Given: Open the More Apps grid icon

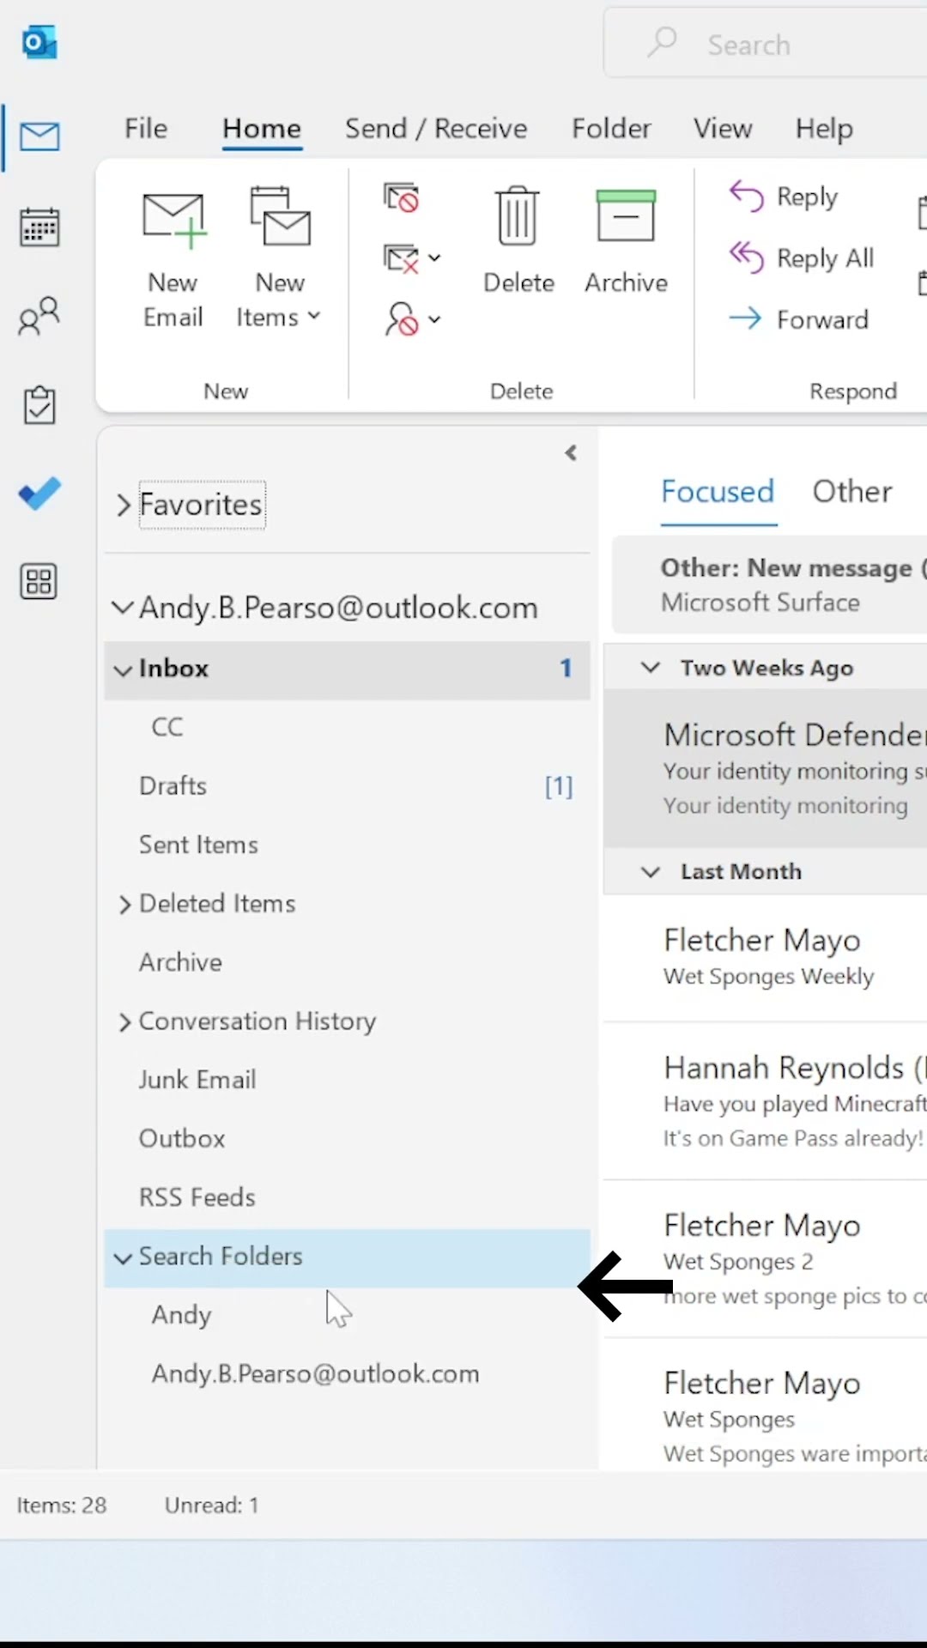Looking at the screenshot, I should [x=39, y=582].
